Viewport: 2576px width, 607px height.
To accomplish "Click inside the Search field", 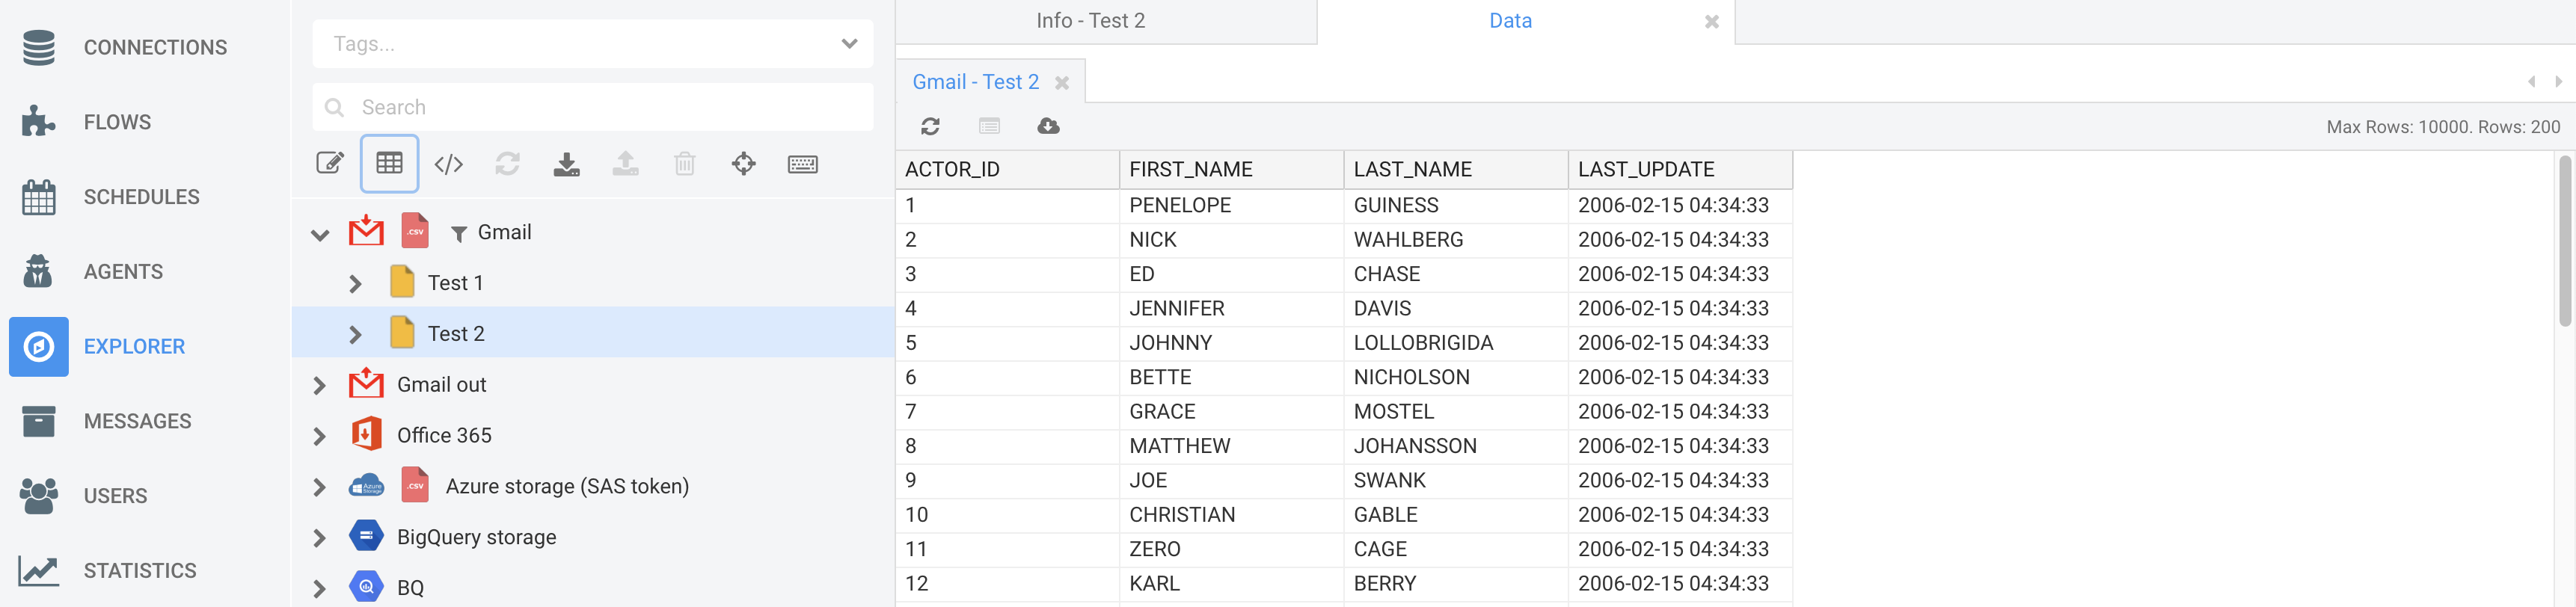I will pos(592,107).
